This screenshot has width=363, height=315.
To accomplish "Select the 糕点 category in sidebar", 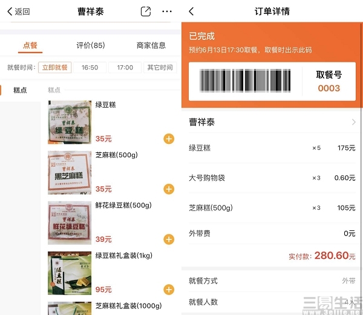I will (x=20, y=90).
